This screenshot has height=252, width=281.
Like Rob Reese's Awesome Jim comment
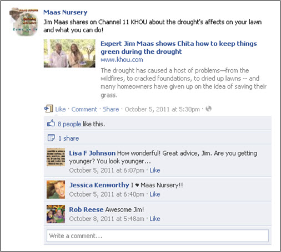coord(155,219)
